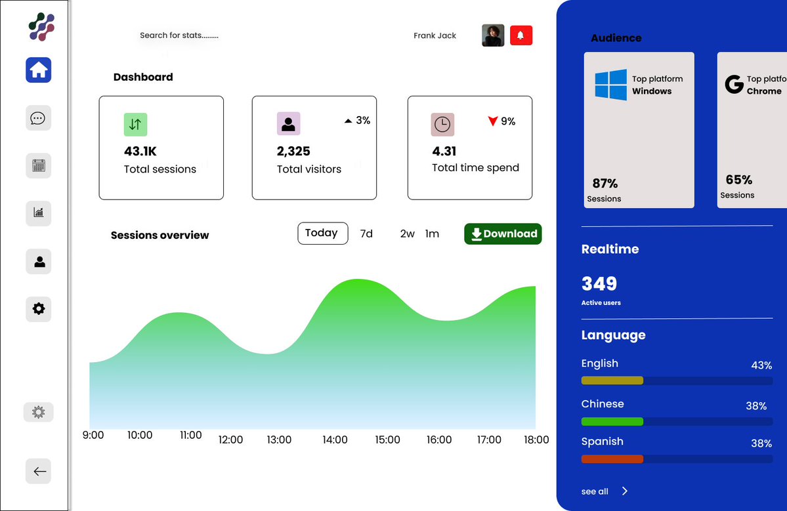Click the 18:00 axis label
The height and width of the screenshot is (511, 787).
[536, 439]
